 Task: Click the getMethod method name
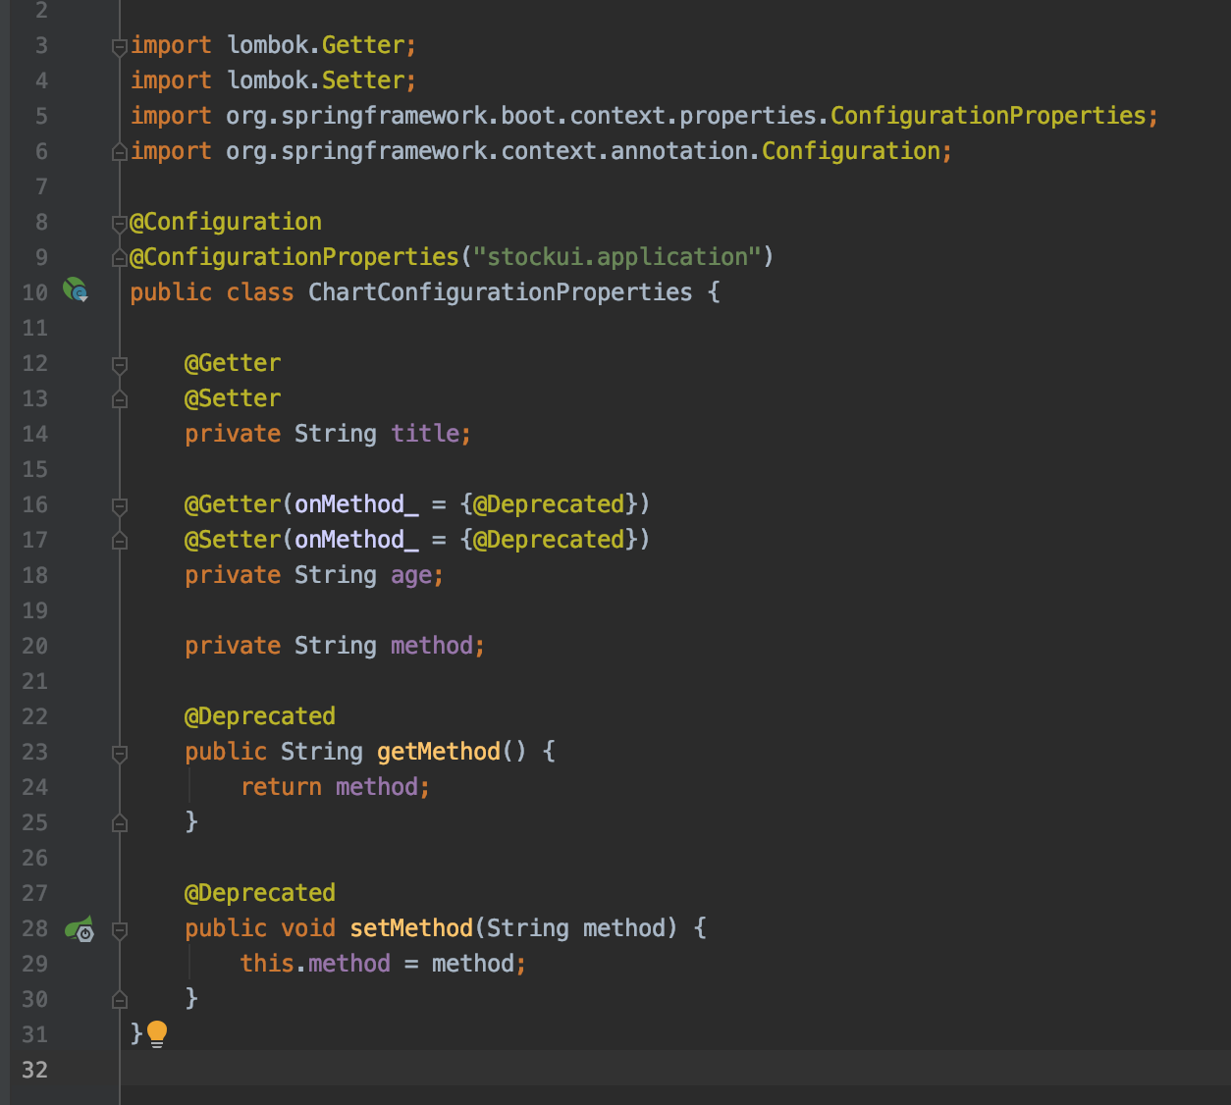(x=438, y=751)
